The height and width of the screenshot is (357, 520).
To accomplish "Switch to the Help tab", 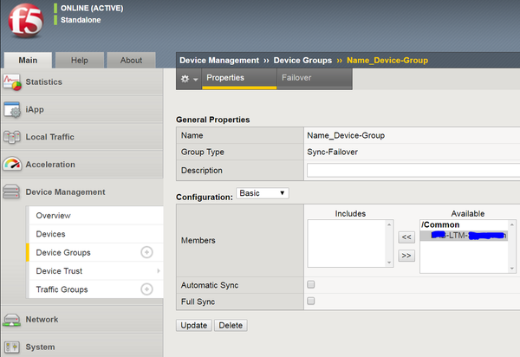I will pos(79,60).
